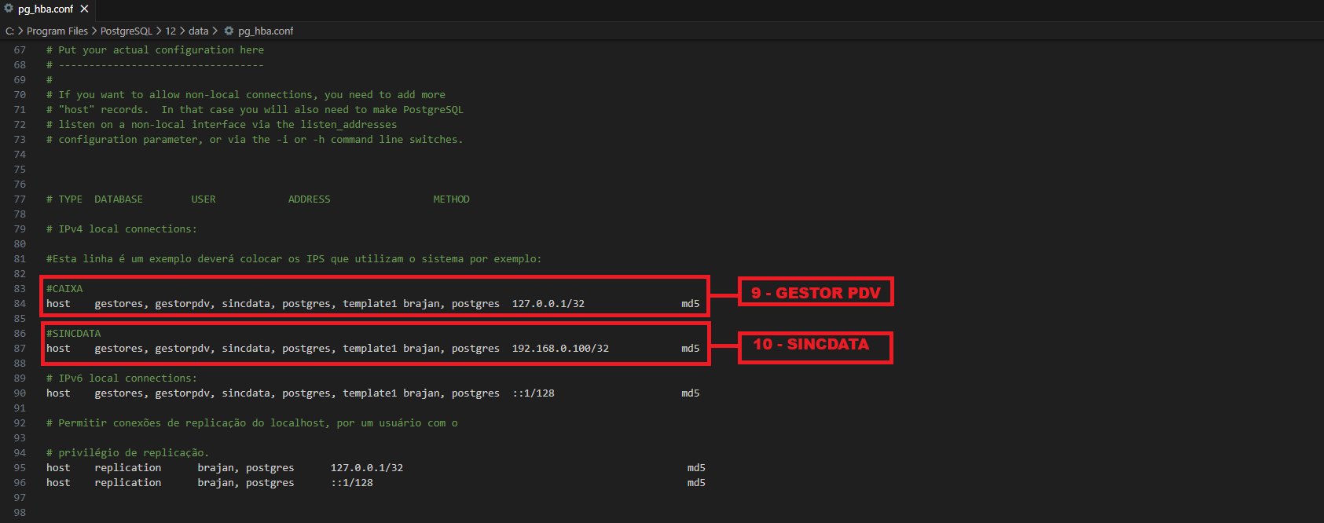The image size is (1324, 523).
Task: Click the 12 folder in the breadcrumb
Action: tap(171, 31)
